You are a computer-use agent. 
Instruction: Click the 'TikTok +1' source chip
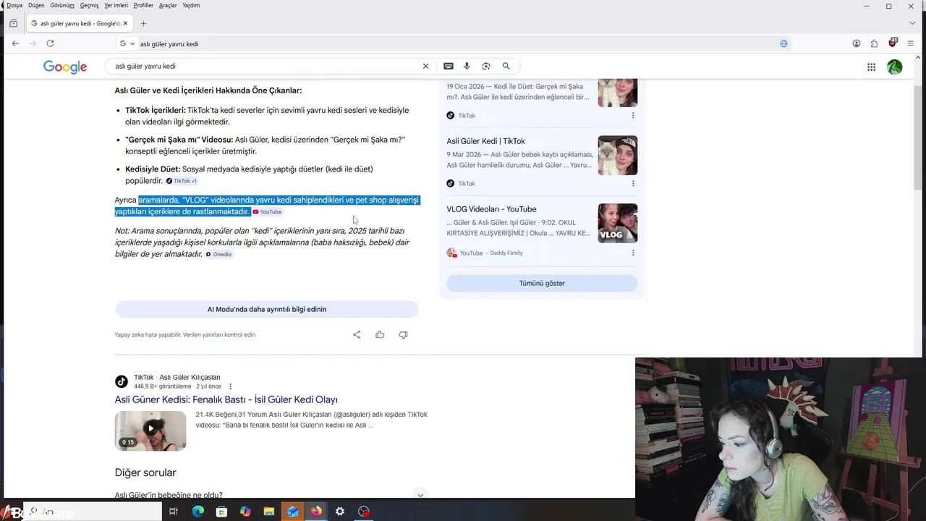pyautogui.click(x=182, y=181)
